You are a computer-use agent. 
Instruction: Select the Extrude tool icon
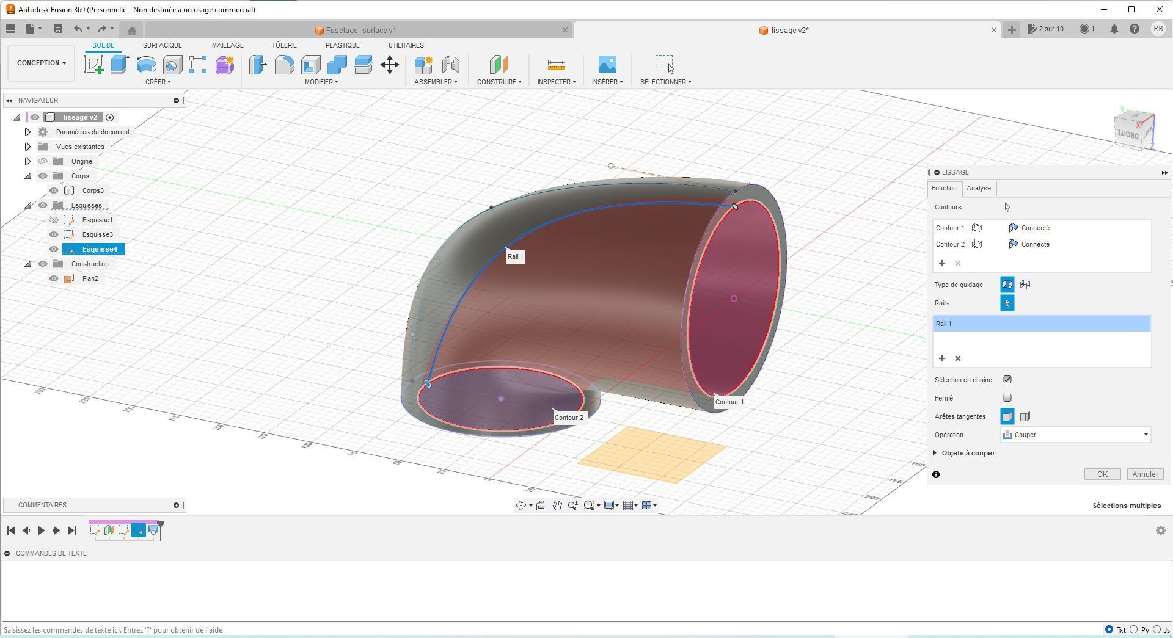tap(120, 65)
